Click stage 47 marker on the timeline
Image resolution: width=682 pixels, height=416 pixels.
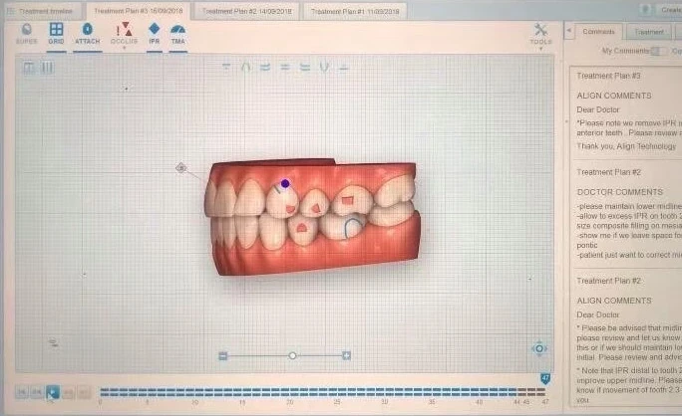coord(545,378)
